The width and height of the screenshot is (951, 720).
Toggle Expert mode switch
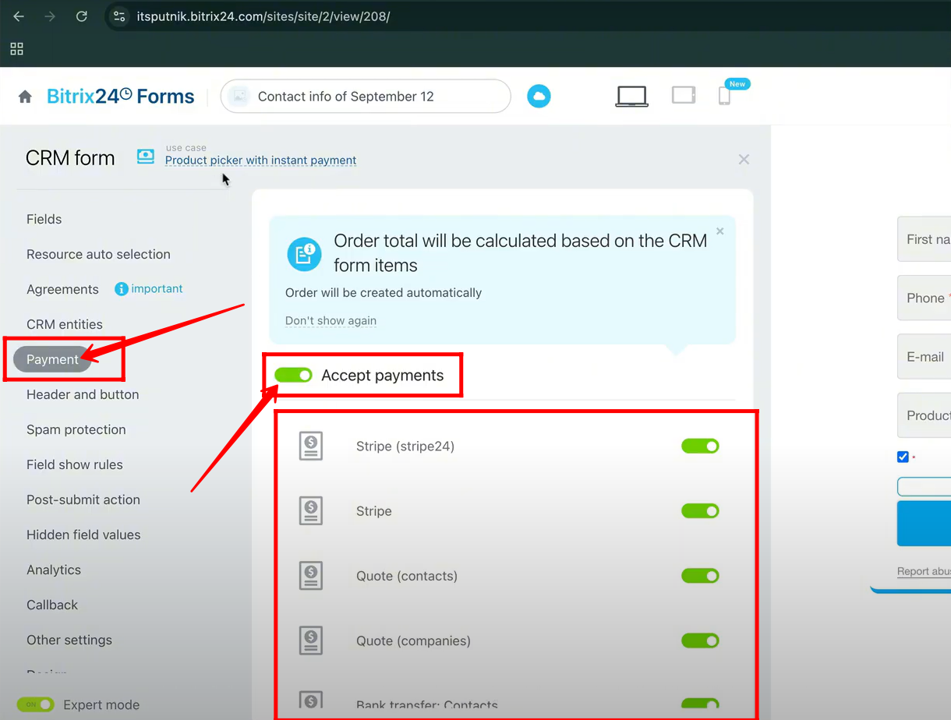click(36, 704)
